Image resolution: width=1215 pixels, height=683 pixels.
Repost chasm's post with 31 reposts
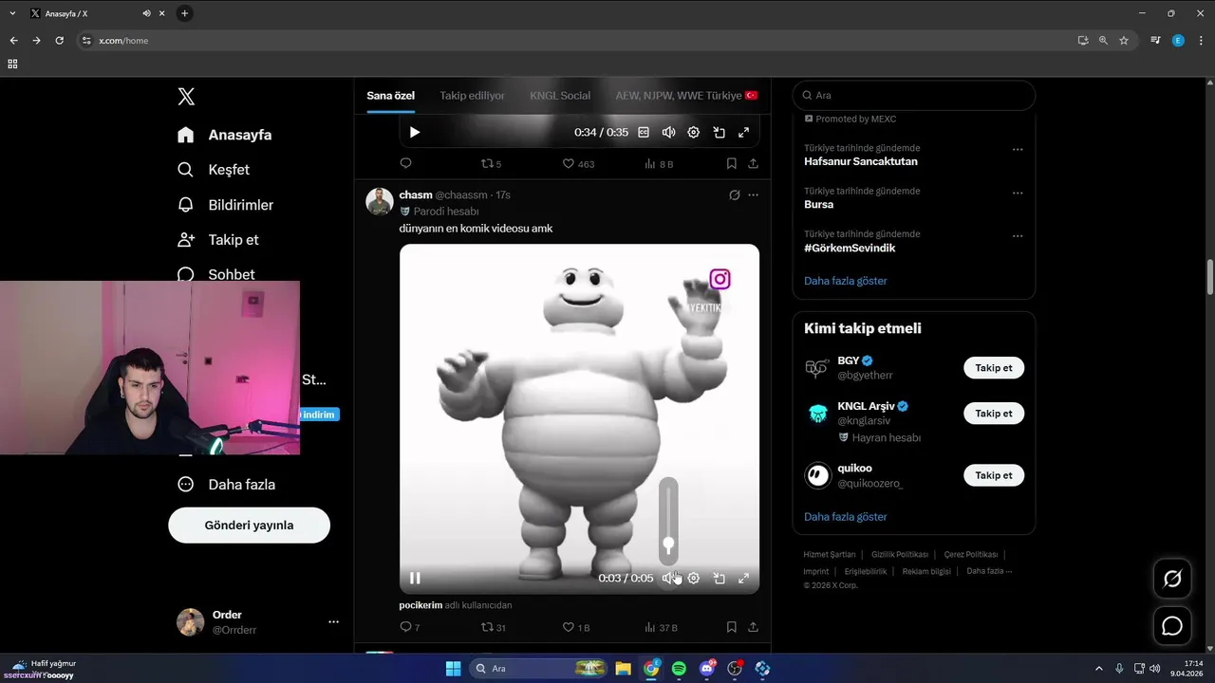point(493,627)
